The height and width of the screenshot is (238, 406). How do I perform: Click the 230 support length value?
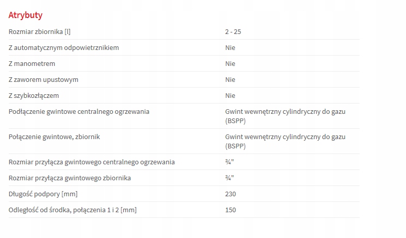pos(231,194)
